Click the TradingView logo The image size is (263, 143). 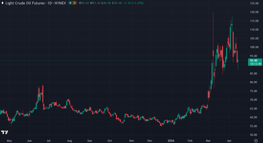[4, 132]
